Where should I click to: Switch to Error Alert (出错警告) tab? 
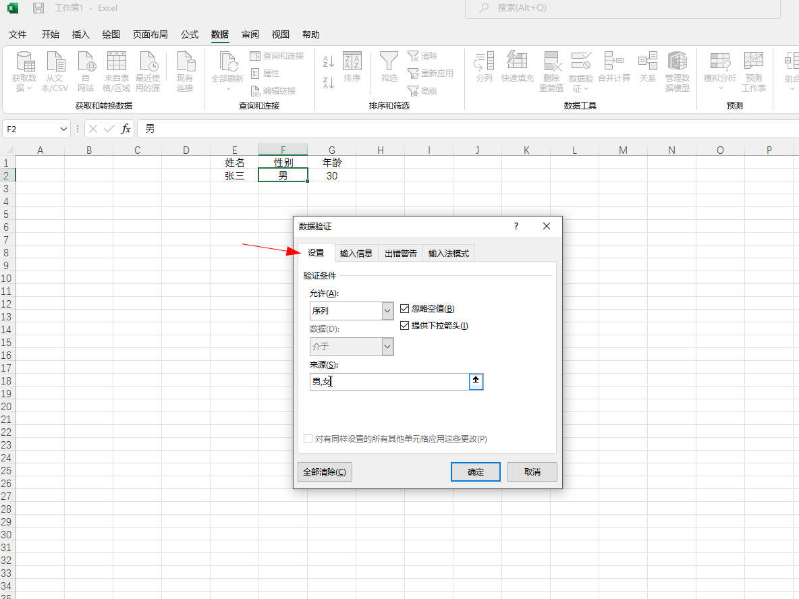[401, 253]
